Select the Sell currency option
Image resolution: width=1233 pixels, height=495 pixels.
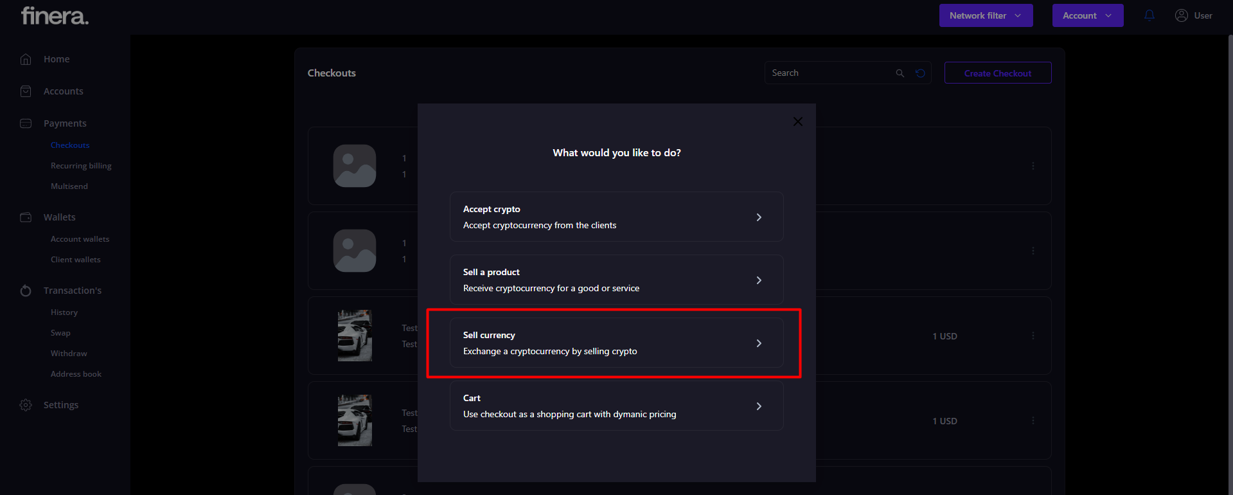tap(616, 343)
